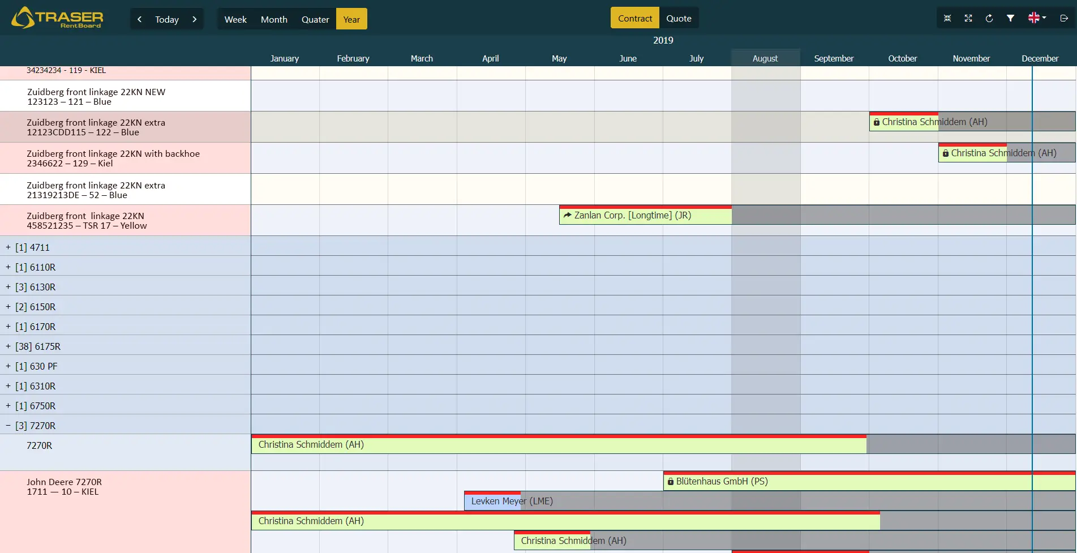Go to previous period with left chevron
The height and width of the screenshot is (553, 1077).
[x=139, y=19]
